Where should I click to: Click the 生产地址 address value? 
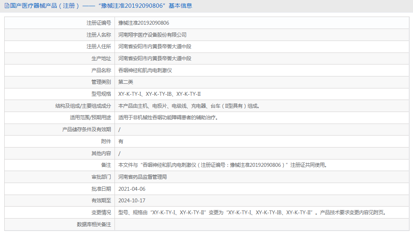point(155,59)
